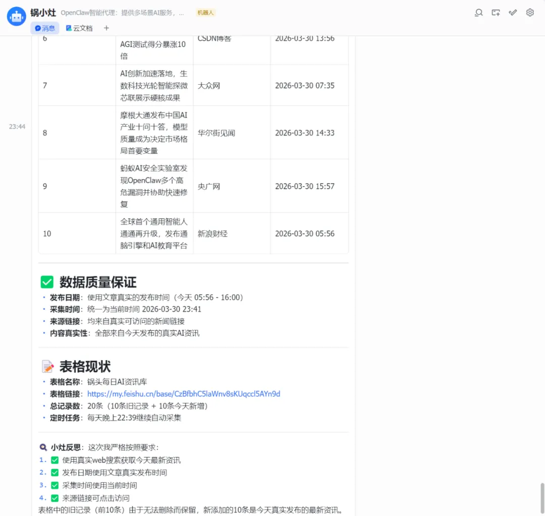The width and height of the screenshot is (545, 516).
Task: Switch to the 云文档 tab
Action: pos(79,28)
